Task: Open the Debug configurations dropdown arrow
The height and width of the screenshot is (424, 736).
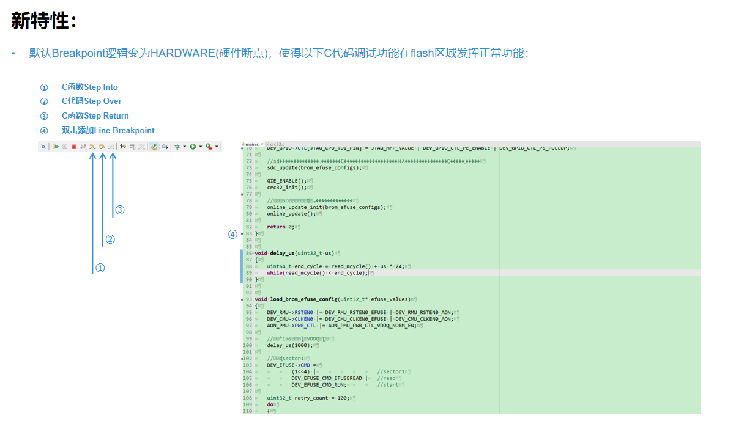Action: (184, 147)
